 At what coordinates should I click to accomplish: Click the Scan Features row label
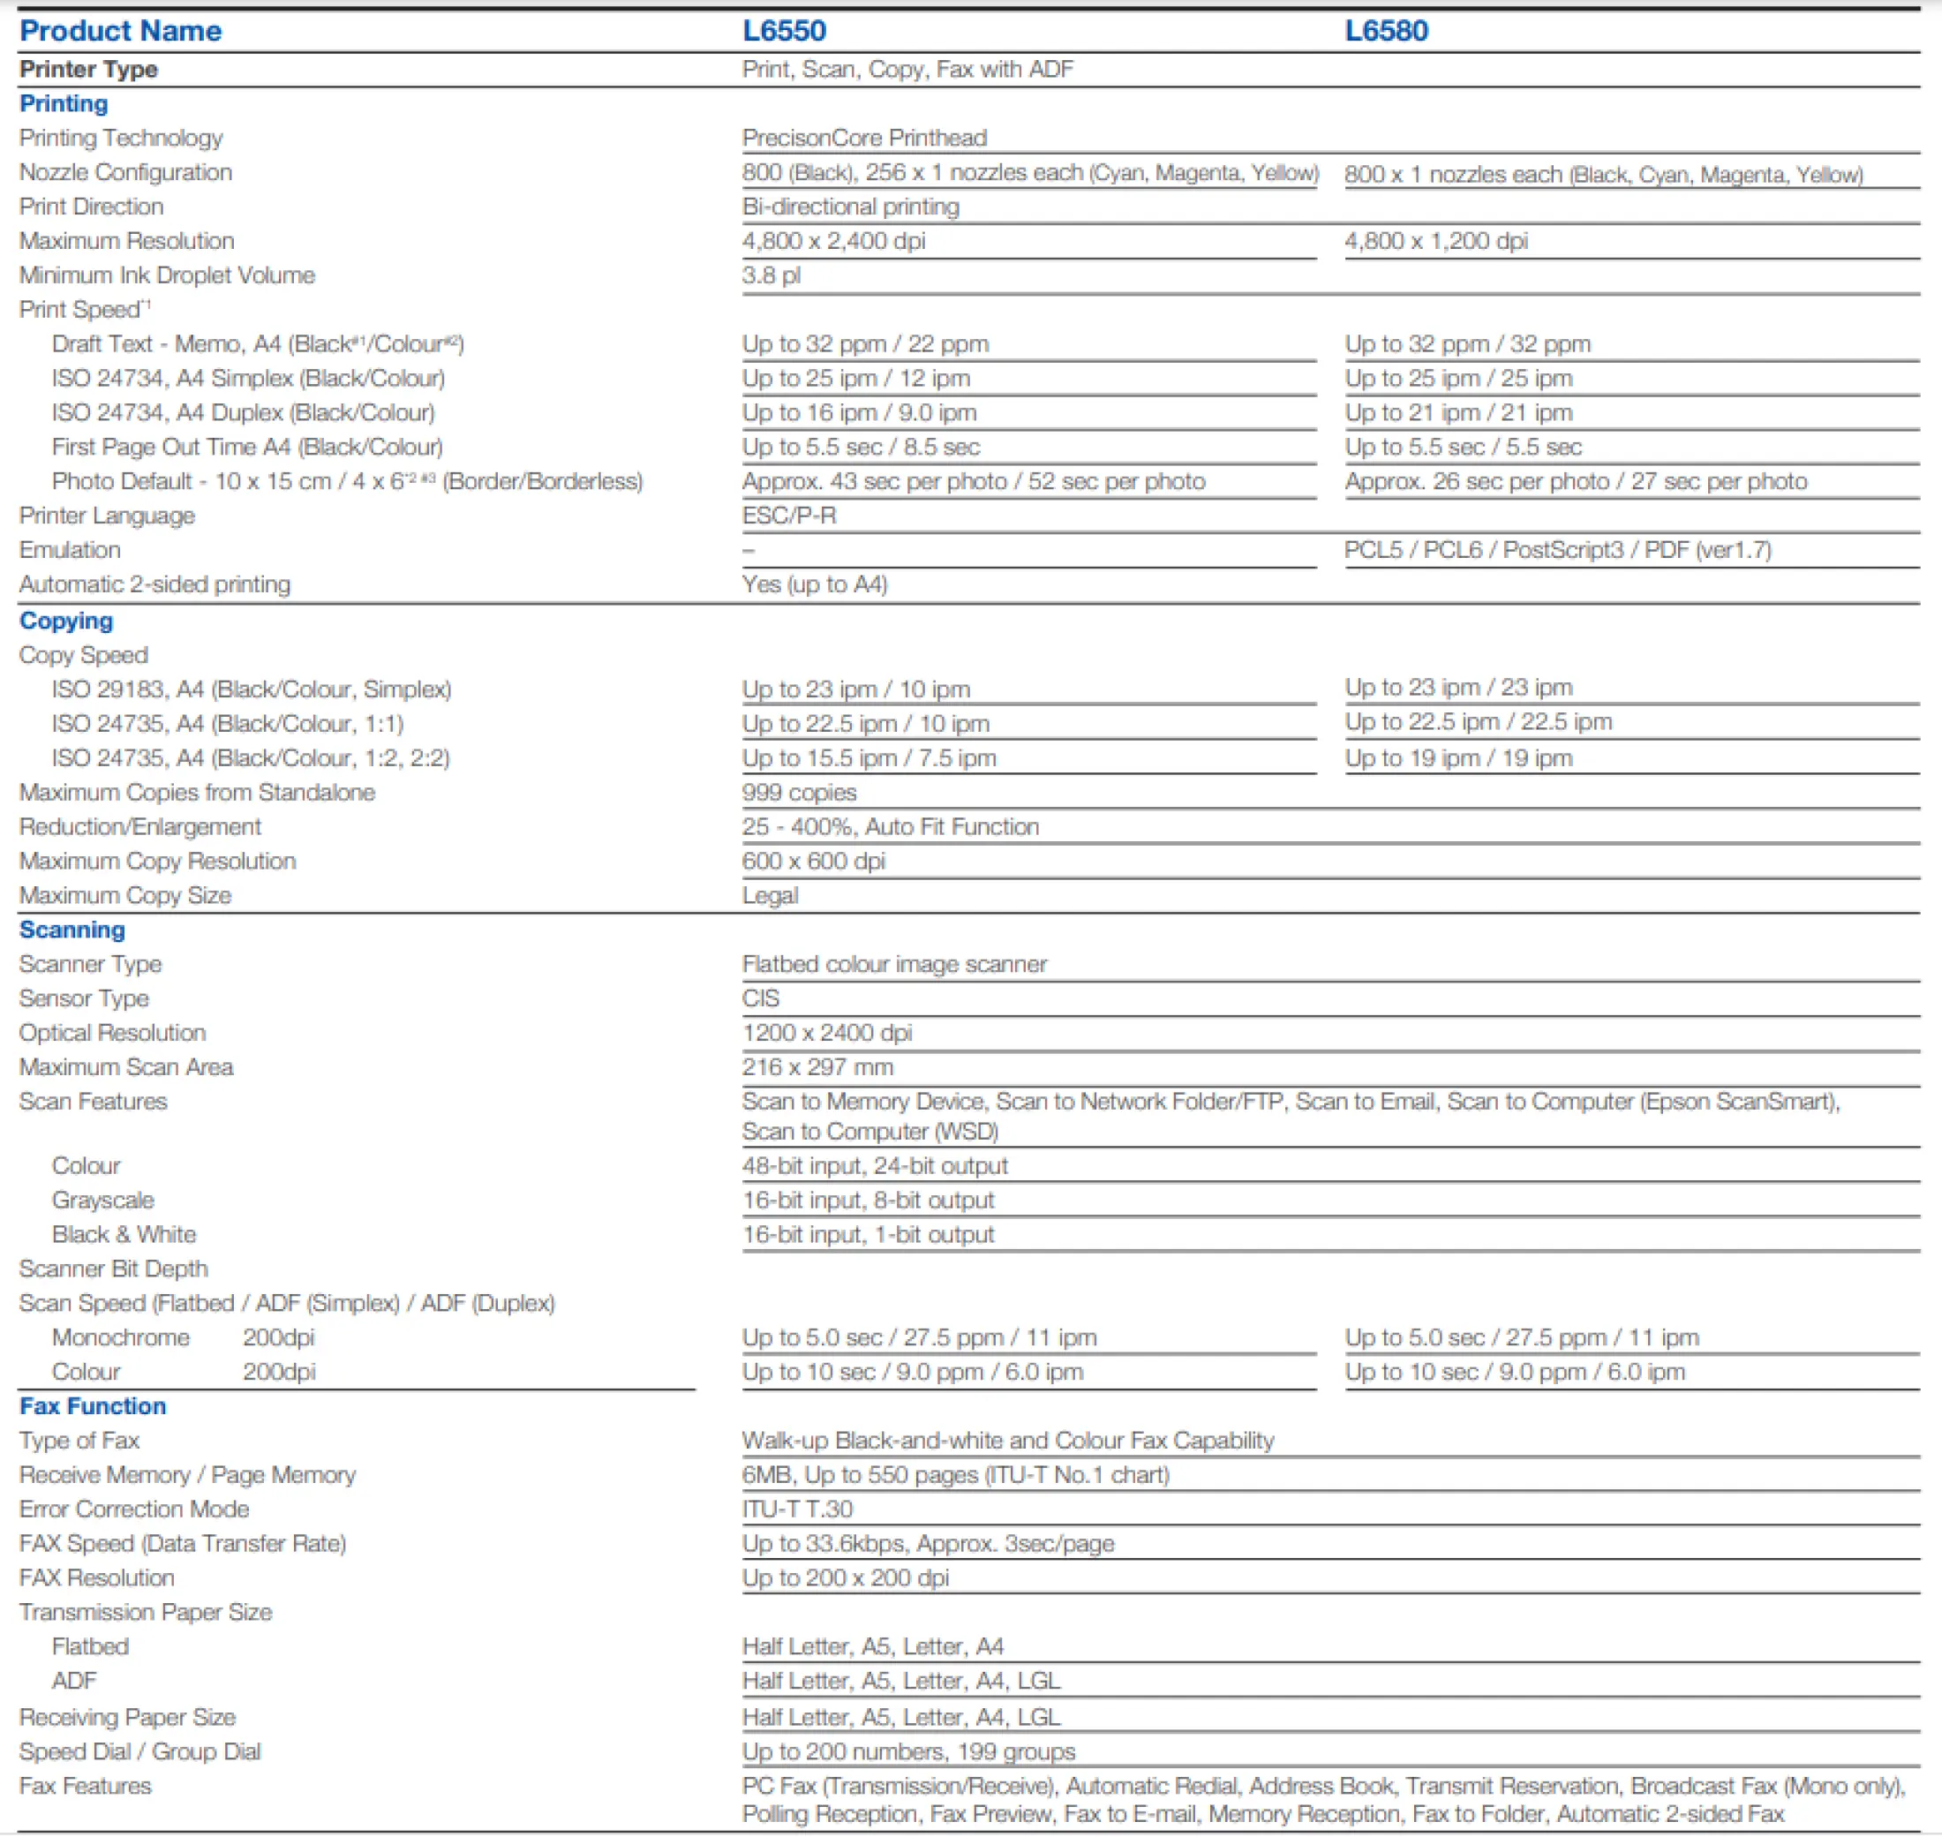point(93,1102)
